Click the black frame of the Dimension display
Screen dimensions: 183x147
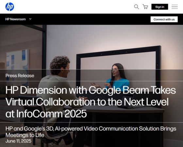point(118,52)
